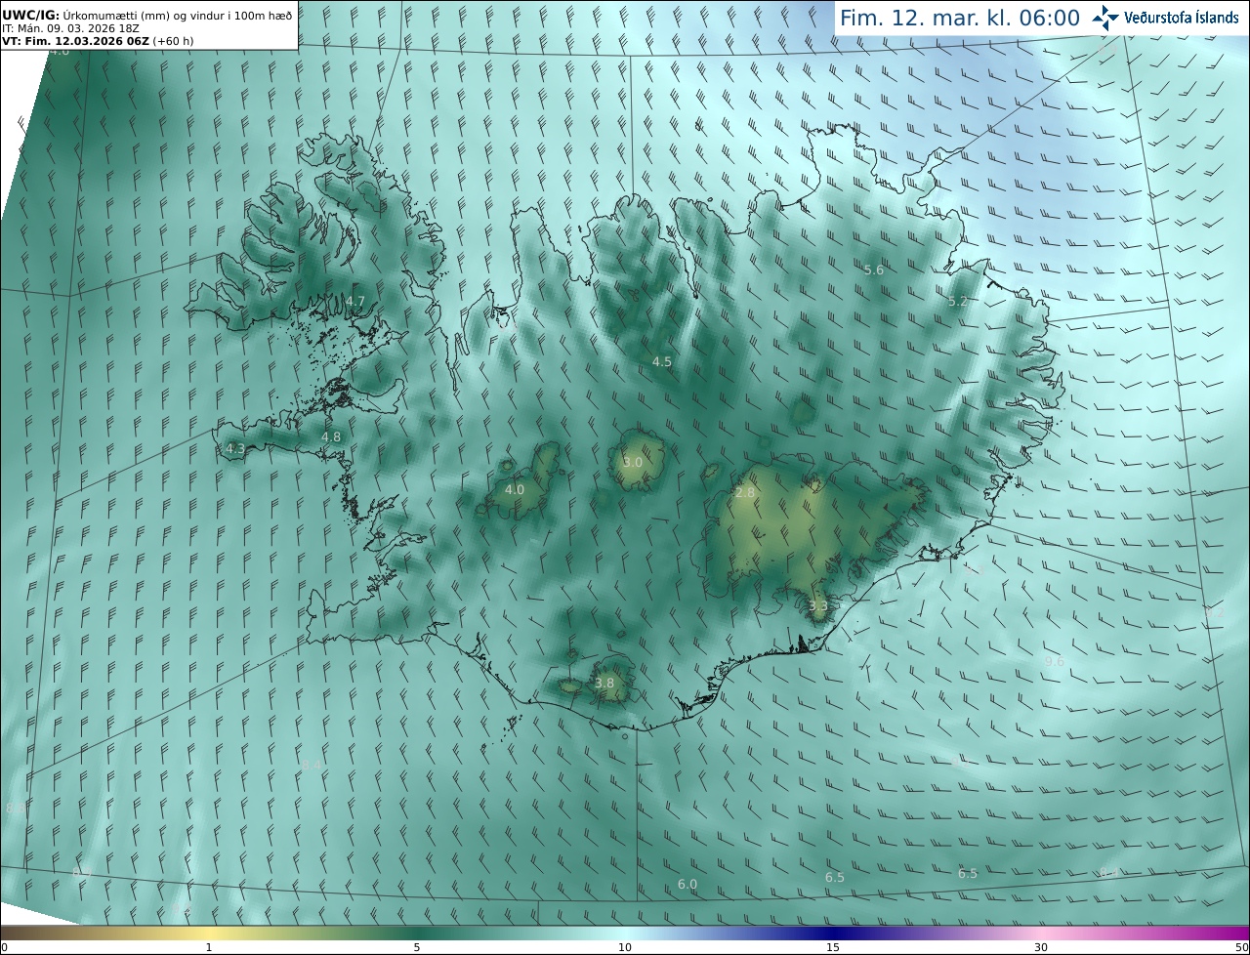Click the 4.0 value over the glacier
The width and height of the screenshot is (1250, 955).
pyautogui.click(x=515, y=489)
